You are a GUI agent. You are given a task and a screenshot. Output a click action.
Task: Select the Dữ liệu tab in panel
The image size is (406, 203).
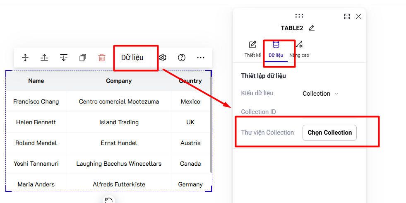pos(276,49)
